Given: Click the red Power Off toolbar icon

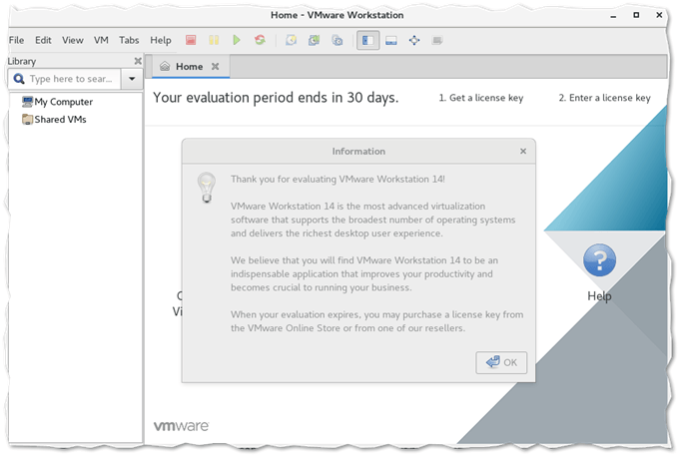Looking at the screenshot, I should [191, 40].
